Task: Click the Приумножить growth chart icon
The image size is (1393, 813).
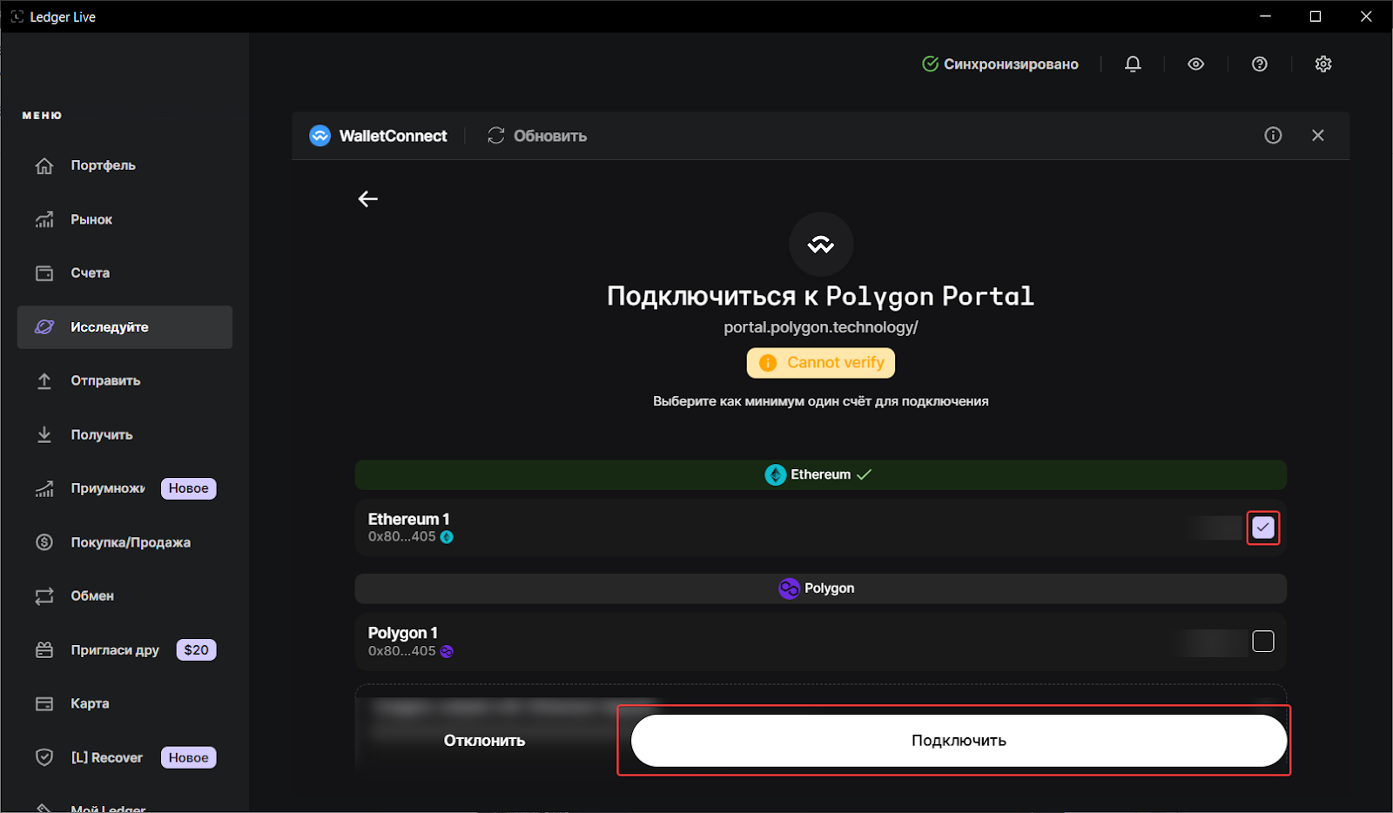Action: (44, 488)
